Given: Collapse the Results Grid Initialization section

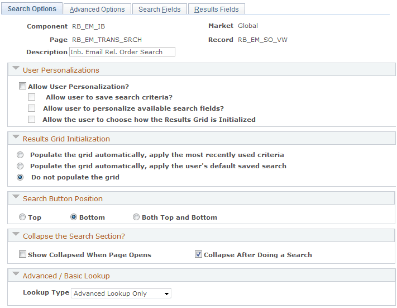Looking at the screenshot, I should [x=16, y=137].
